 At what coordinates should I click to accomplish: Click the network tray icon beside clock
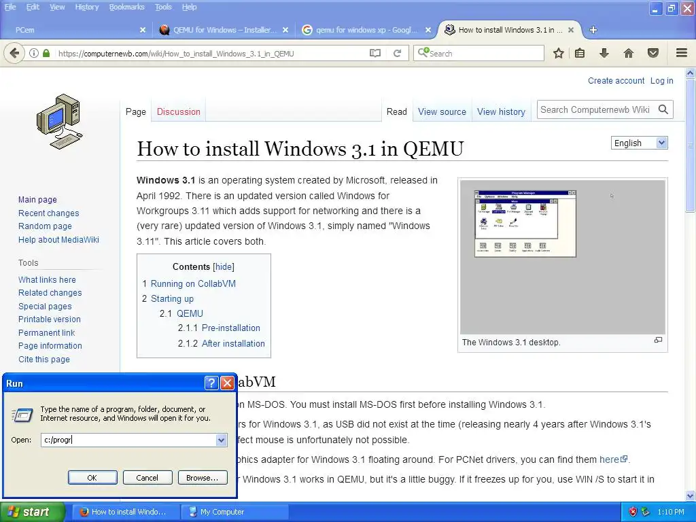(646, 512)
